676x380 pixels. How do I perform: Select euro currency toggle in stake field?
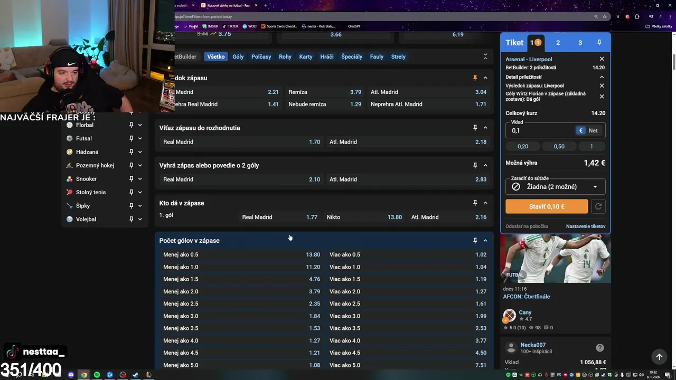coord(581,130)
